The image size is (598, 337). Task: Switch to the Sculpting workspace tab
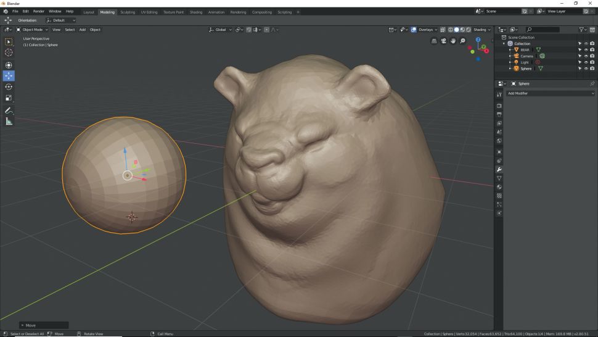coord(128,12)
